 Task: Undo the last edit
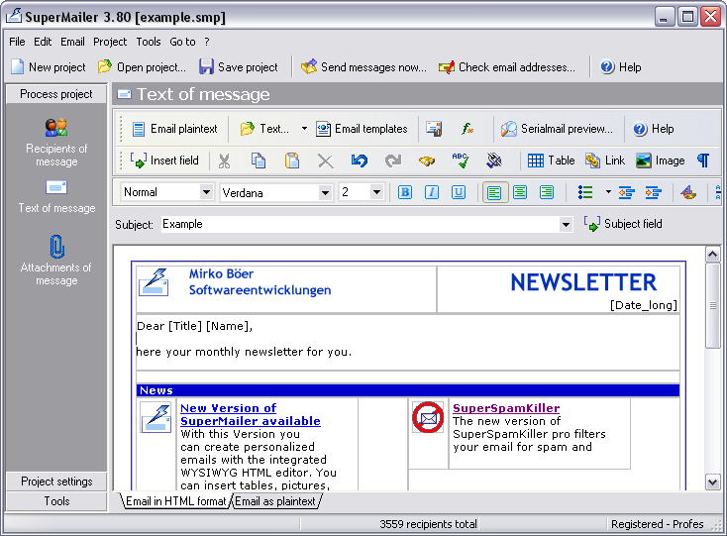pos(360,161)
